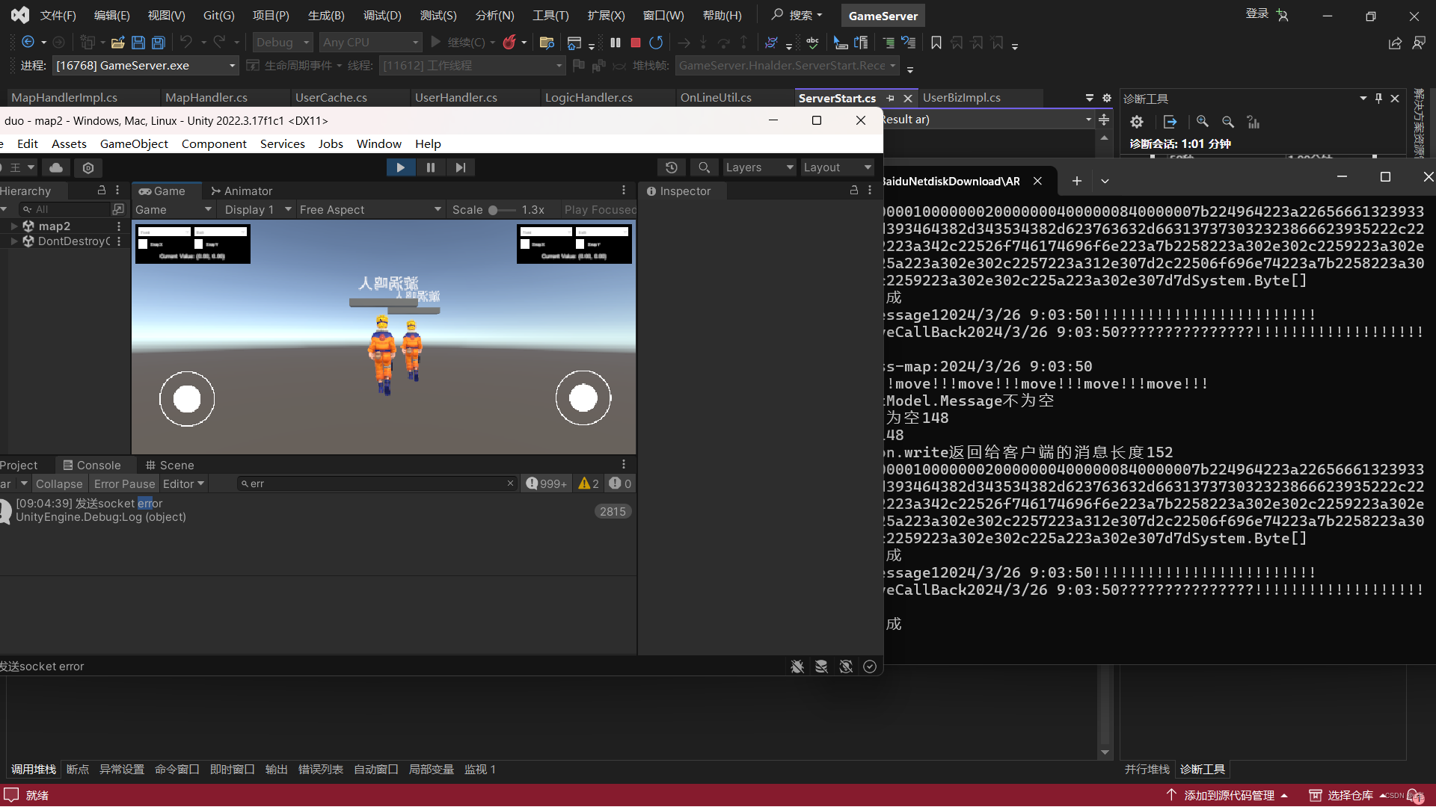
Task: Lock the Unity Inspector panel
Action: click(x=854, y=191)
